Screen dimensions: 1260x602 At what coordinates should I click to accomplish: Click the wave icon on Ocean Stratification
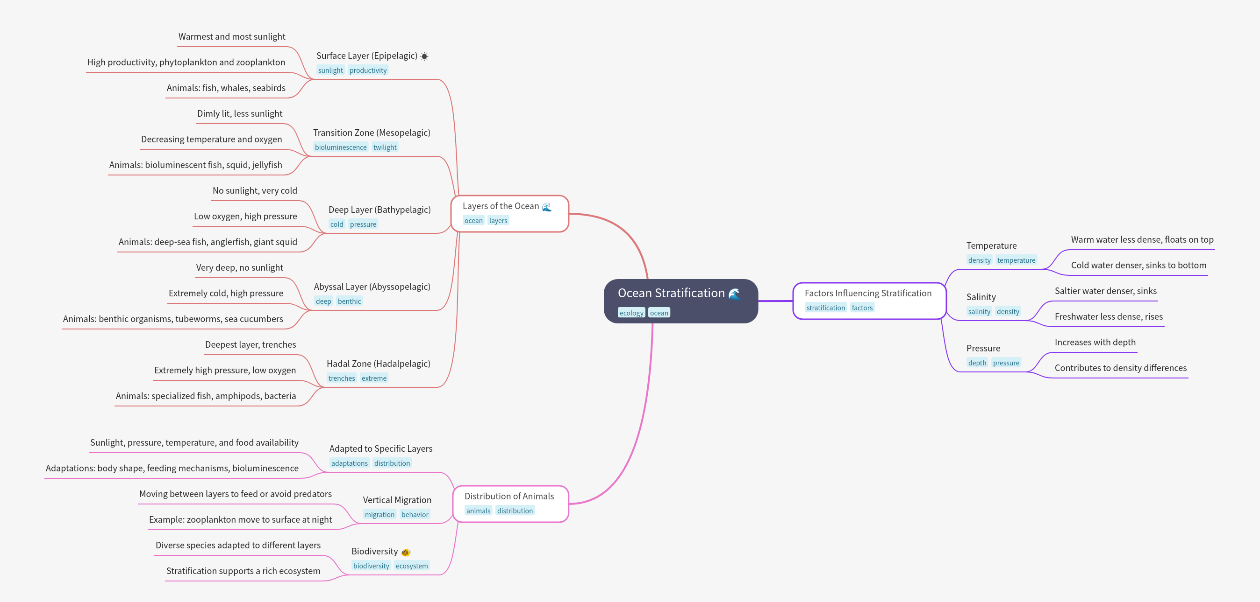[734, 294]
